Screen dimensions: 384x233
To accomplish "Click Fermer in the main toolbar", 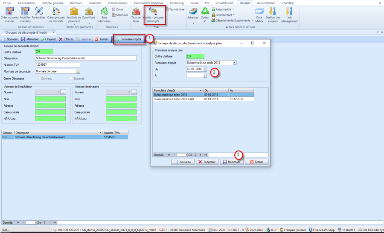I will coord(102,39).
